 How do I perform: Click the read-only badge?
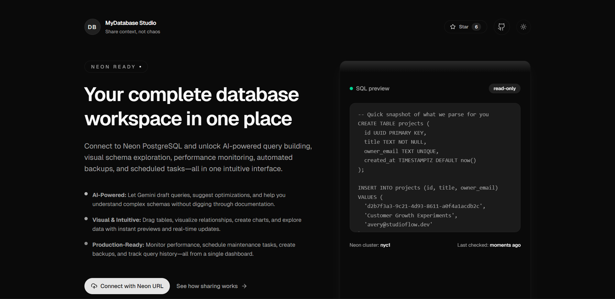click(504, 88)
